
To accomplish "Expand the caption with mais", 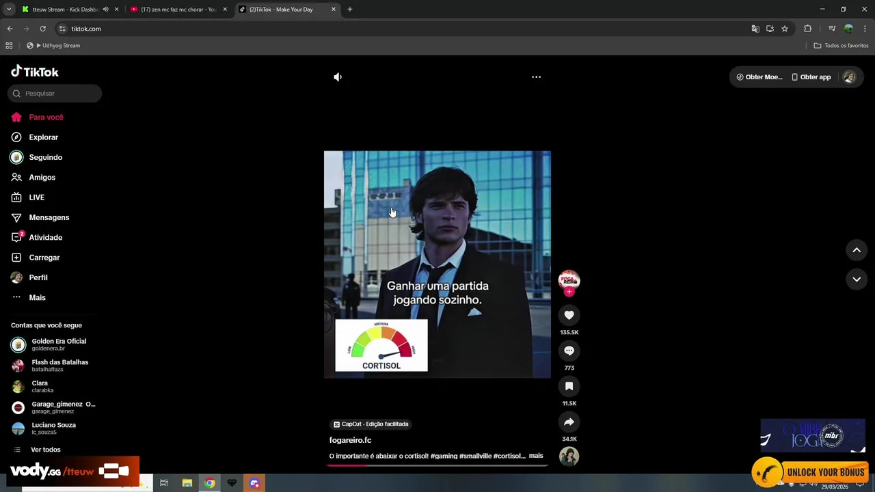I will tap(536, 456).
